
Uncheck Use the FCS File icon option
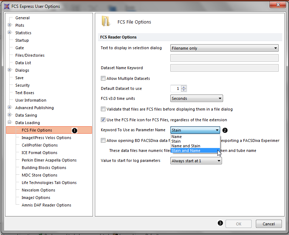[x=103, y=120]
